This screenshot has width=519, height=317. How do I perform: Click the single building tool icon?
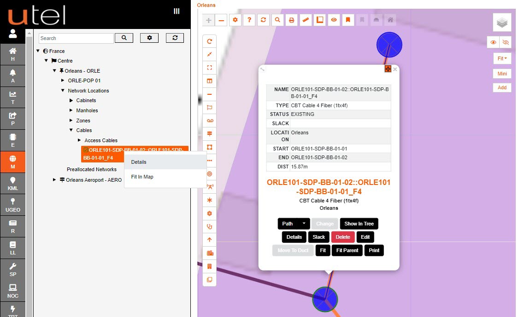(x=210, y=266)
